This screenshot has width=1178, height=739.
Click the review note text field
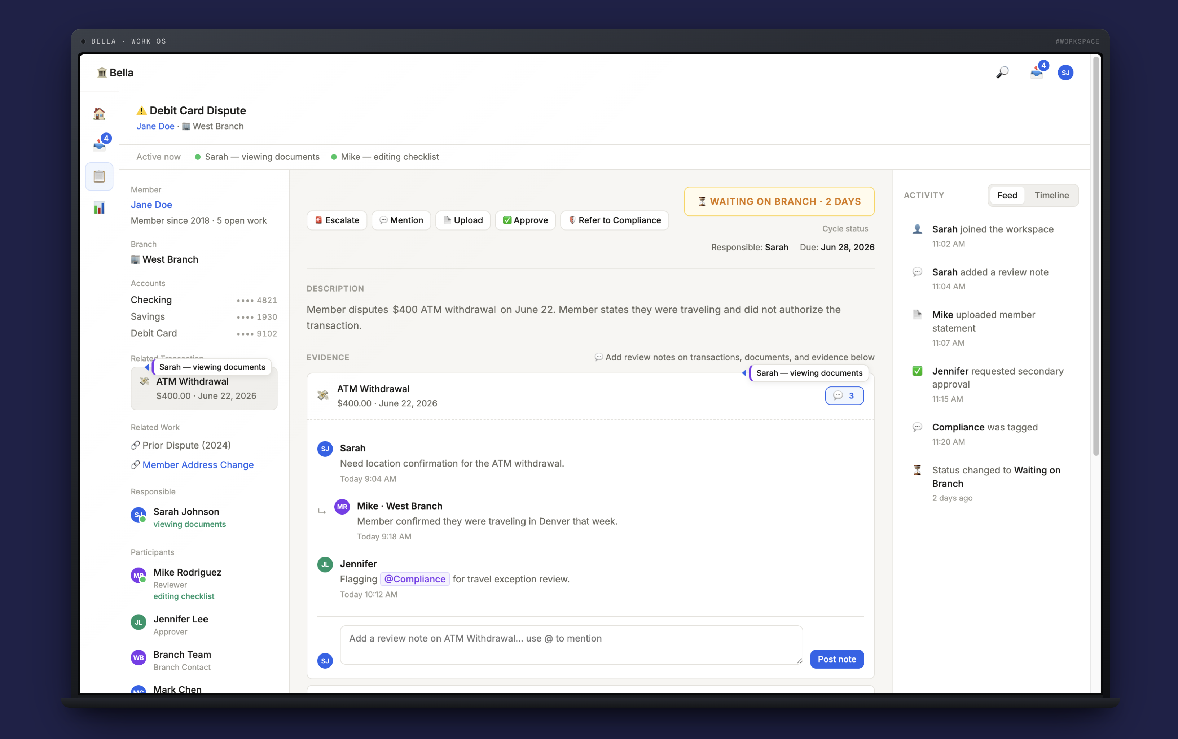(571, 645)
